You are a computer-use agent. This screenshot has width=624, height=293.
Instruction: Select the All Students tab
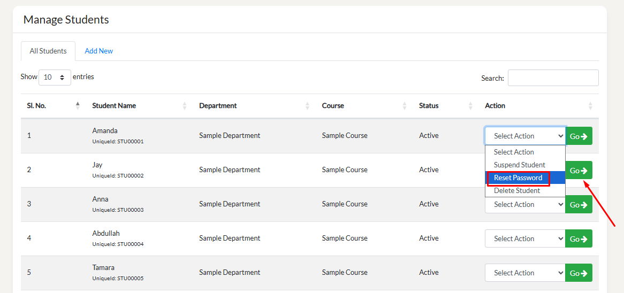coord(48,51)
